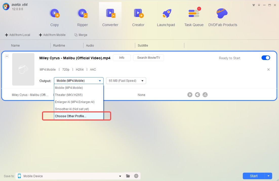Browse the output folder icon

(x=128, y=176)
